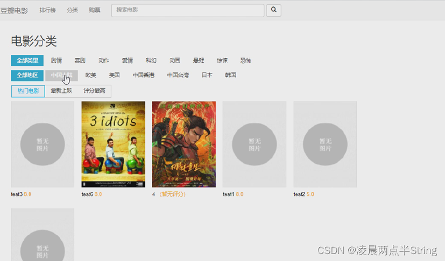The width and height of the screenshot is (445, 261).
Task: Open the 购票 navigation item
Action: point(95,10)
